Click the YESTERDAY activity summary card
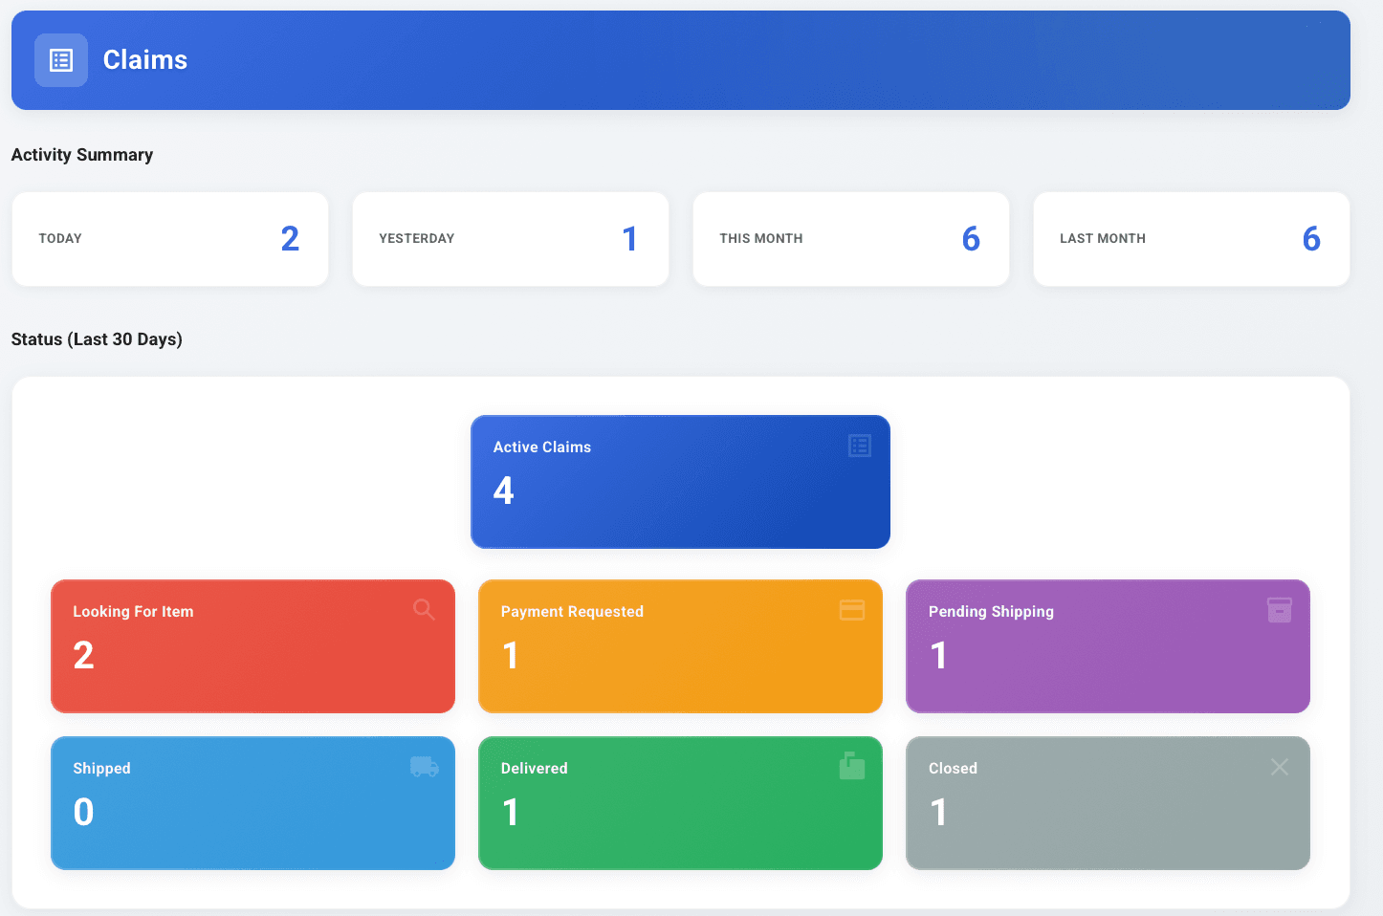Screen dimensions: 1383x916 [x=510, y=238]
